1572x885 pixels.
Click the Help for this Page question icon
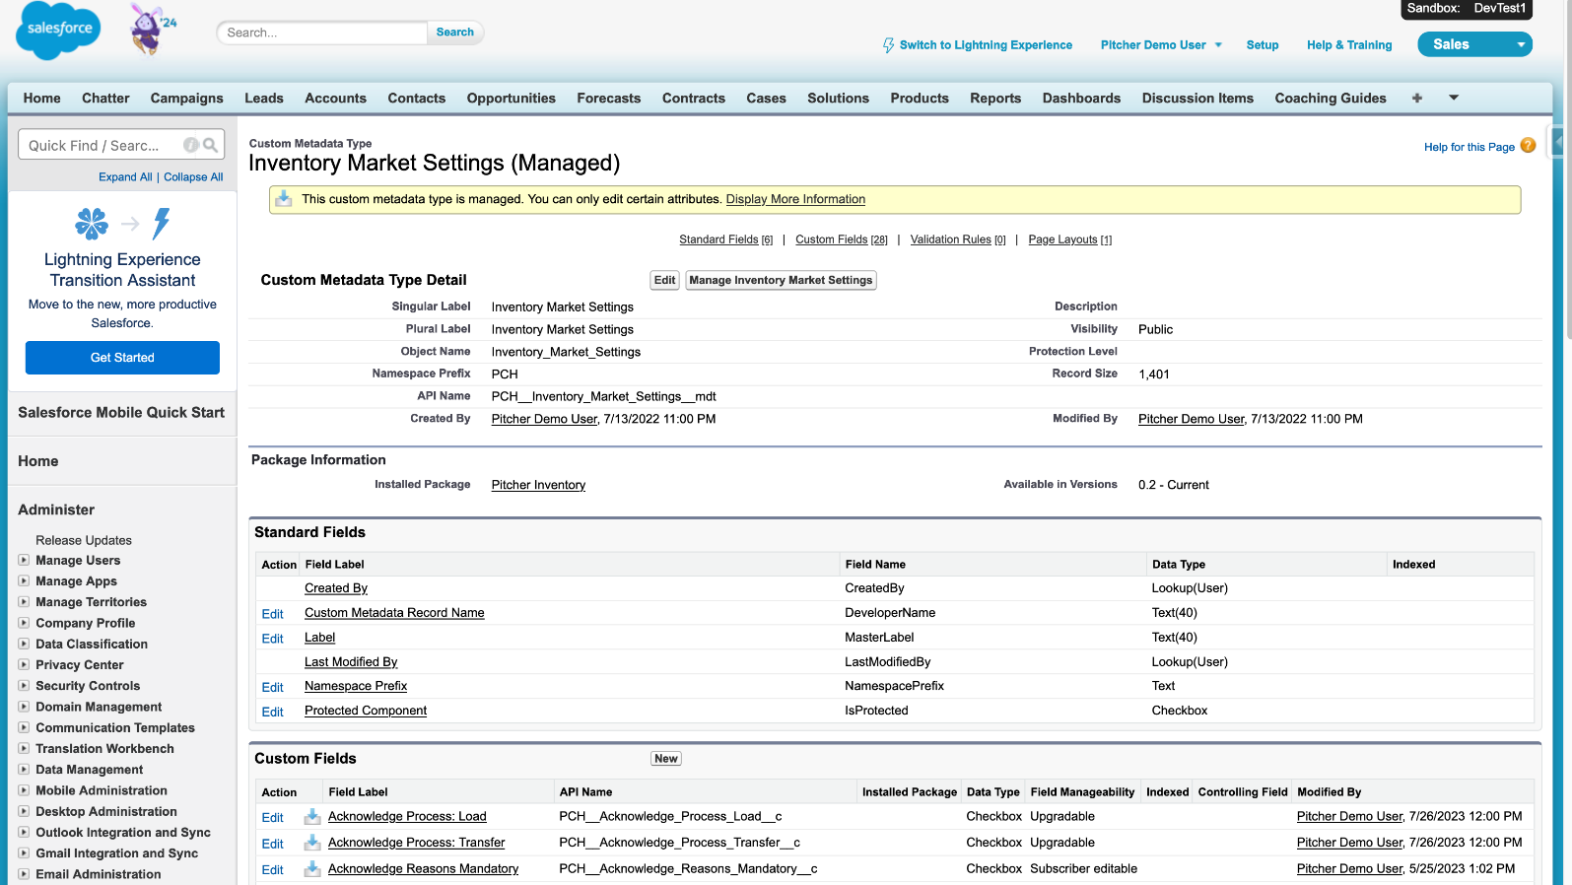pyautogui.click(x=1528, y=146)
